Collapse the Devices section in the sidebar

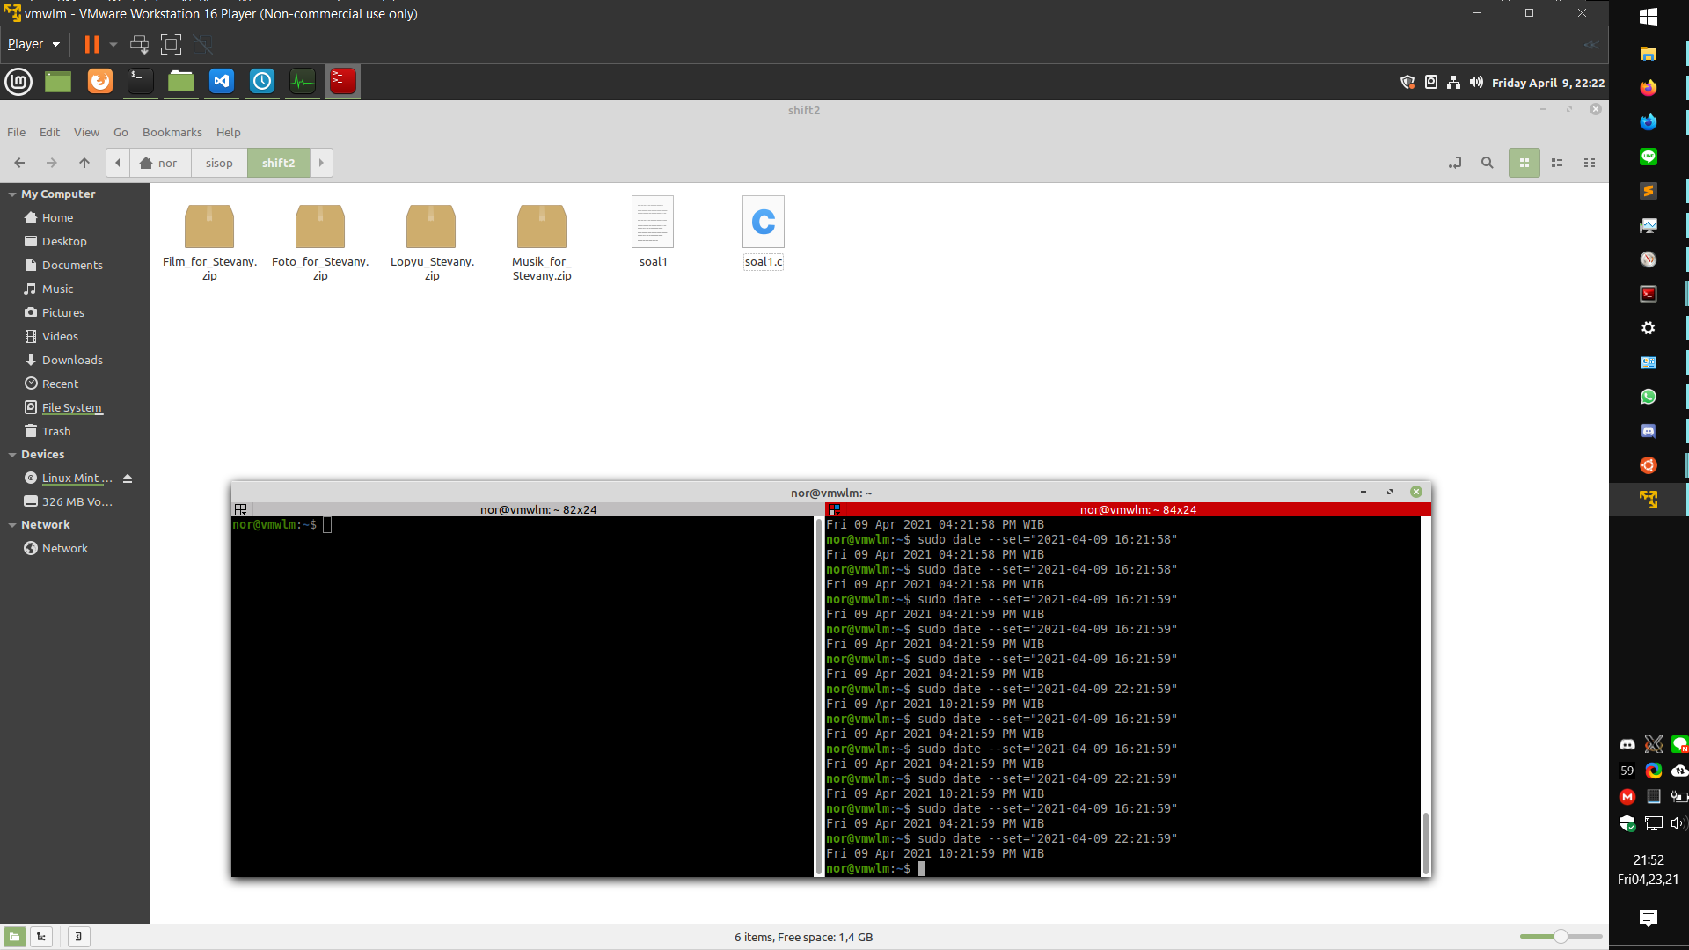[x=11, y=454]
